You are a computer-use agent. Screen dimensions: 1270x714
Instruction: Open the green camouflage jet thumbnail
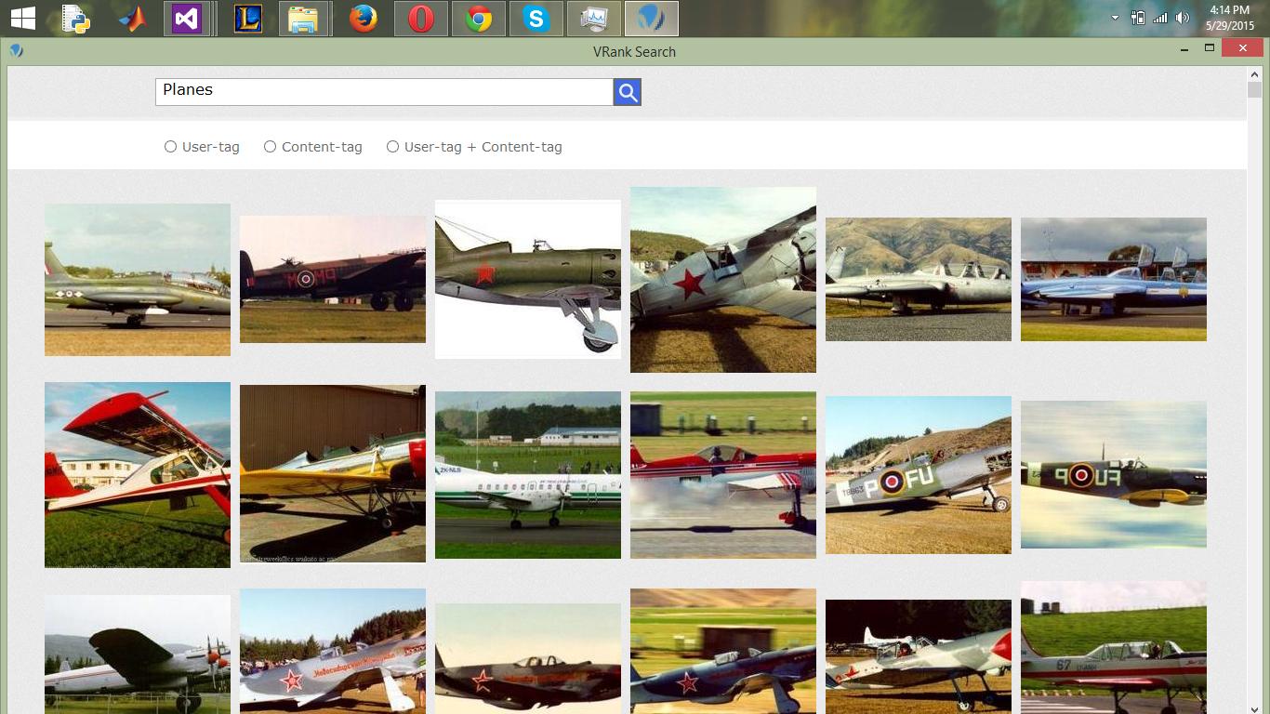(x=138, y=280)
